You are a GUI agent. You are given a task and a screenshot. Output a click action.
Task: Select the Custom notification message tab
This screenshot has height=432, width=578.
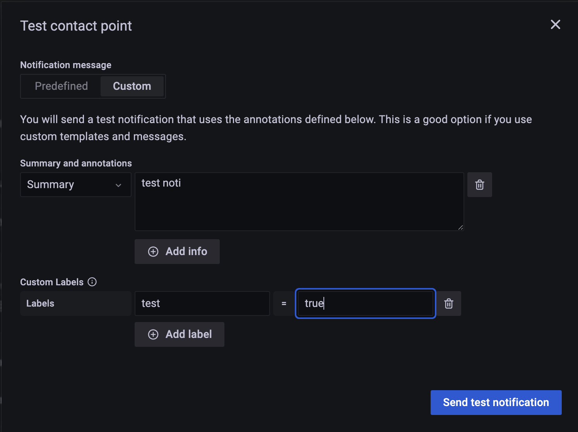[132, 86]
